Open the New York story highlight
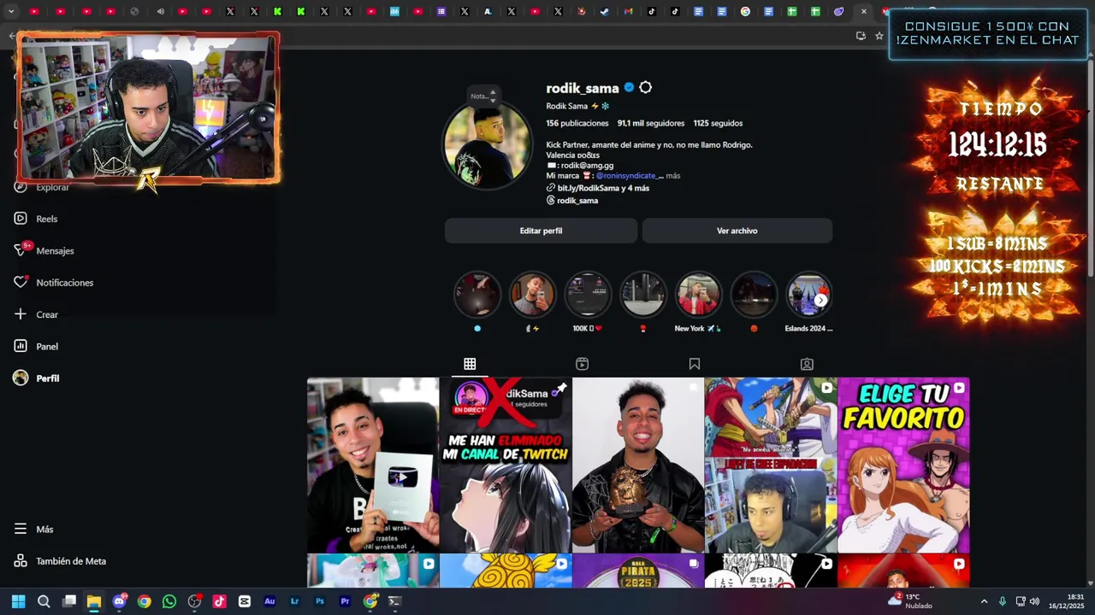 point(698,295)
